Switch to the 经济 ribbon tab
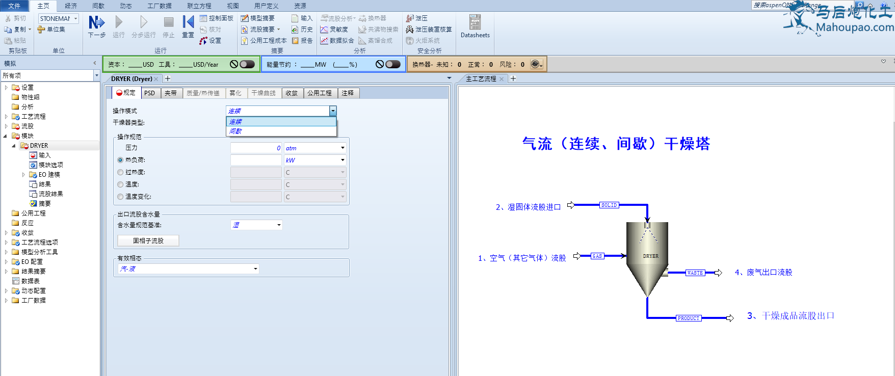Viewport: 895px width, 376px height. [71, 6]
